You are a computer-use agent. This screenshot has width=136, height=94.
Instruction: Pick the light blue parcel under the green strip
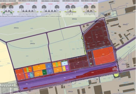[x=64, y=64]
